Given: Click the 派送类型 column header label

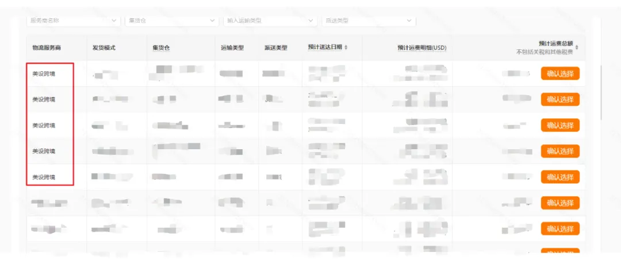Looking at the screenshot, I should [x=276, y=48].
